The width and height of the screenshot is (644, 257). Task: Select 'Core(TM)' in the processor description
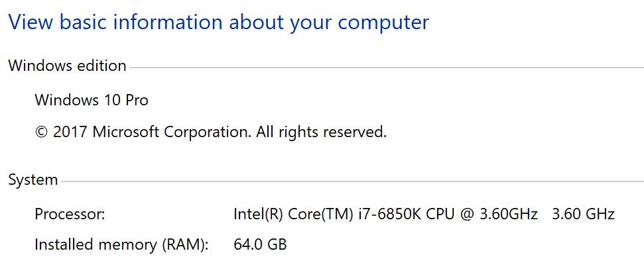[321, 214]
